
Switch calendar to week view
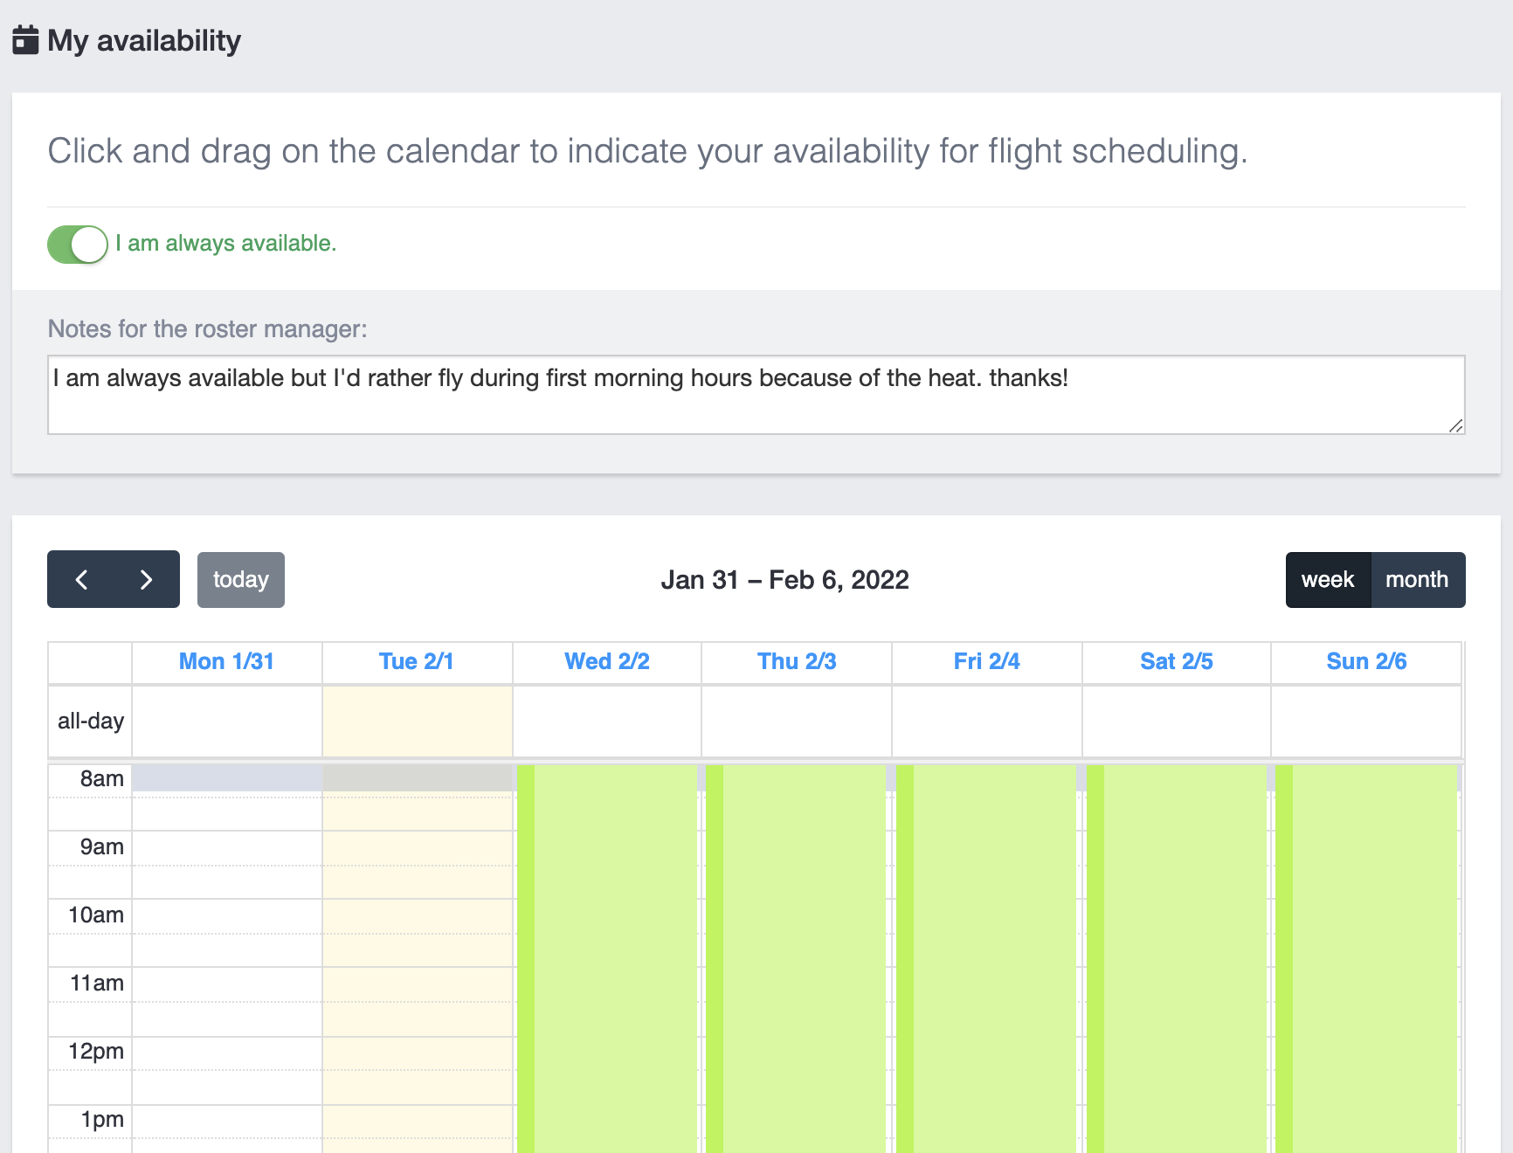1327,580
